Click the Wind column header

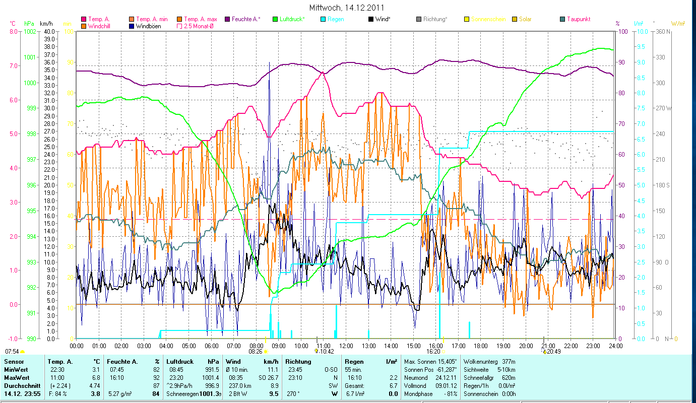click(x=233, y=362)
